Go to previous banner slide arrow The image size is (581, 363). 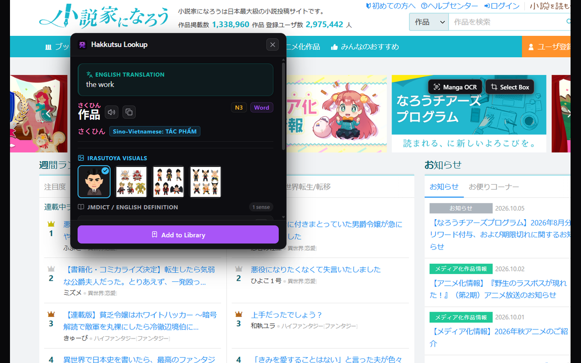click(x=48, y=113)
